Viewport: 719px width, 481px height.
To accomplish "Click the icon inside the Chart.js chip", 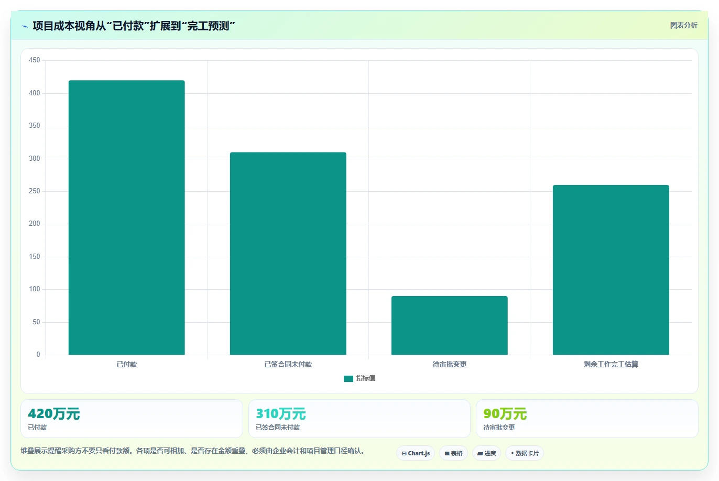I will (404, 454).
